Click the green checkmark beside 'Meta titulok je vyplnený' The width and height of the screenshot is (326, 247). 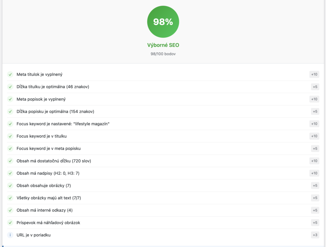[x=10, y=74]
